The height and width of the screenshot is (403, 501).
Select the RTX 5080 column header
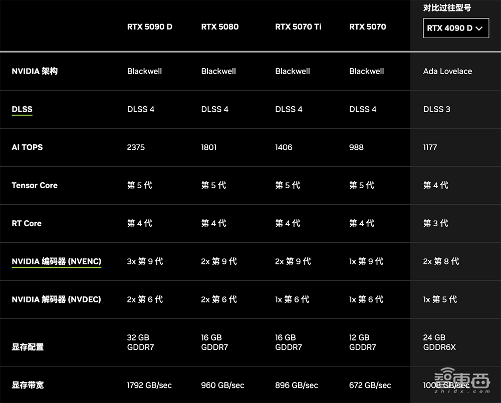tap(219, 27)
